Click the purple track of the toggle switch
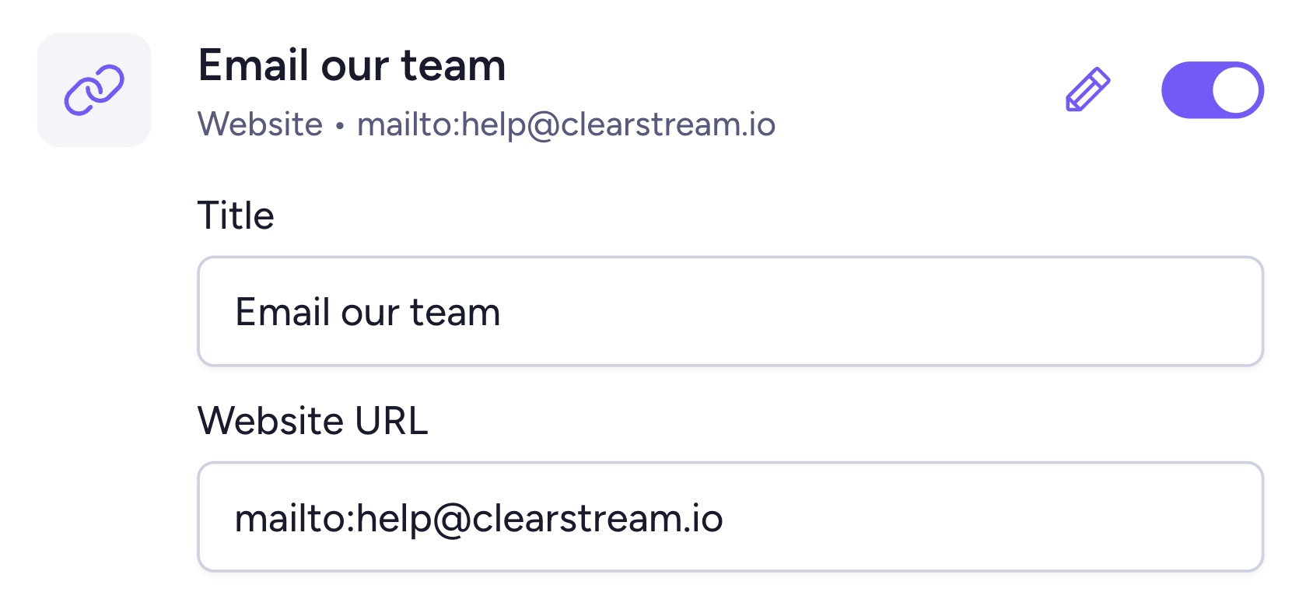The image size is (1306, 613). pos(1184,90)
